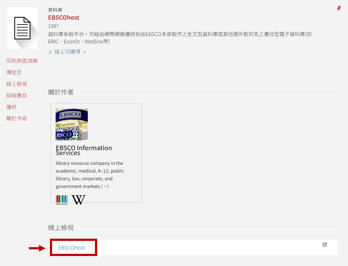
Task: Click the EBSCO Information Services card heading
Action: [84, 150]
